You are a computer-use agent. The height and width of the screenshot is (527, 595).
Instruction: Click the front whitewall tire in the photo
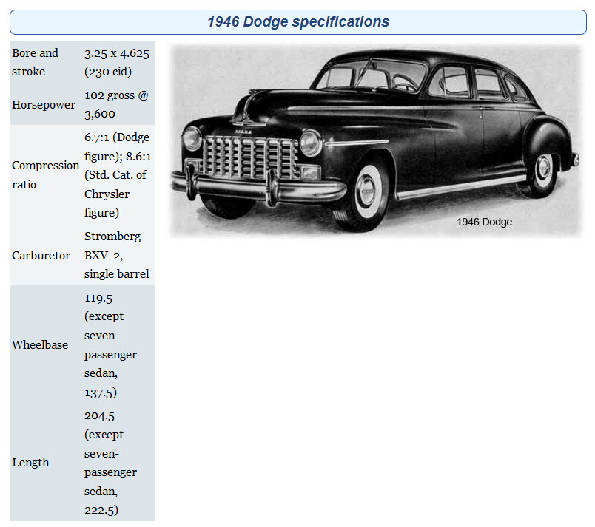coord(366,191)
